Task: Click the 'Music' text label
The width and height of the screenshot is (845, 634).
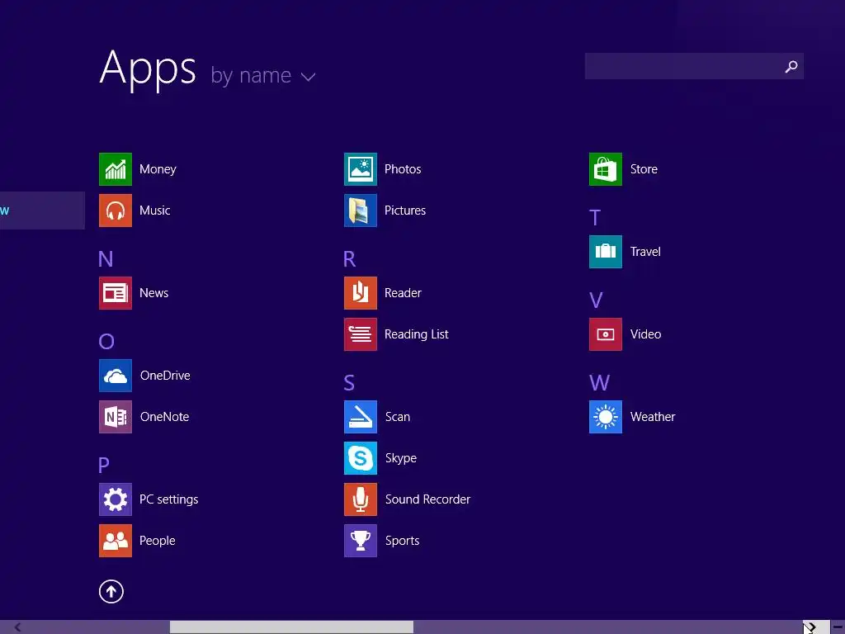Action: click(154, 211)
